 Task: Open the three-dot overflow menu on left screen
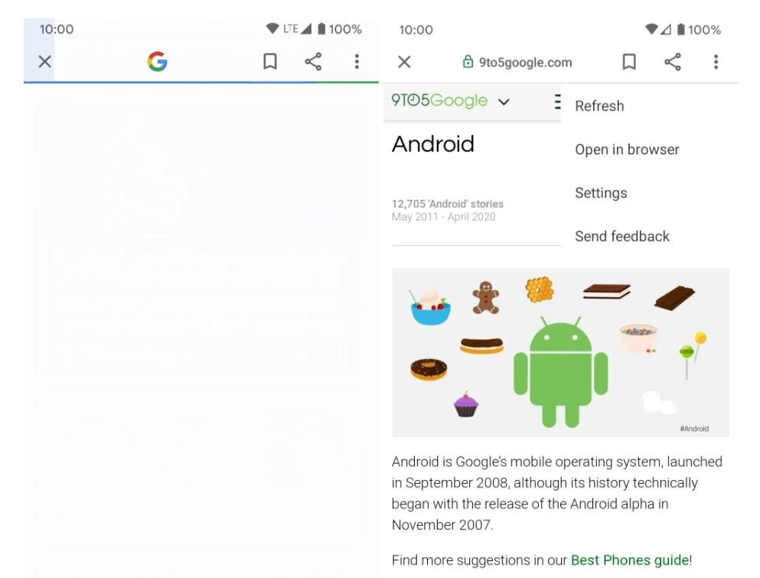pos(357,61)
